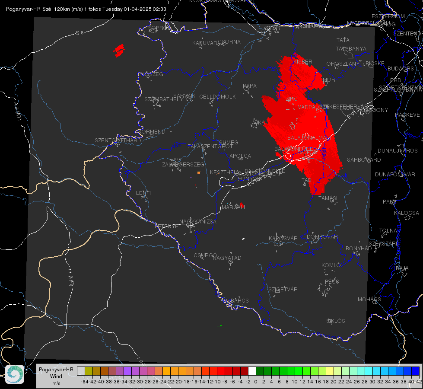The height and width of the screenshot is (389, 423).
Task: Click the MOR town label
Action: 329,80
